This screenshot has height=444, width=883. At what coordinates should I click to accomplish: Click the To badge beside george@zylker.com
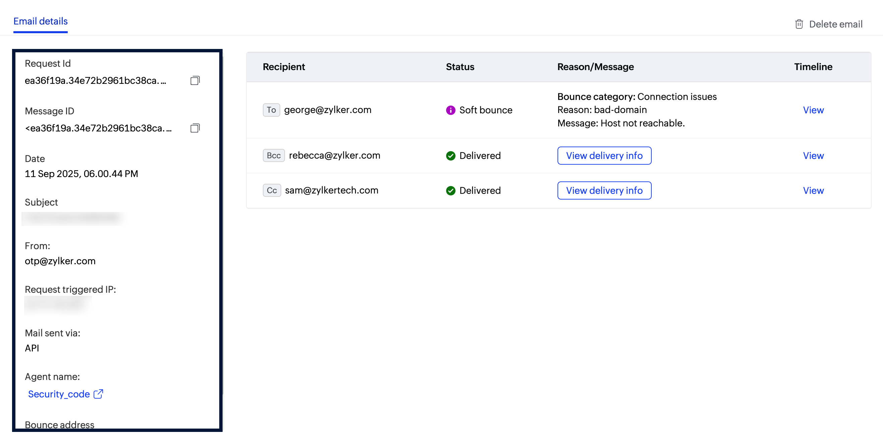coord(271,110)
